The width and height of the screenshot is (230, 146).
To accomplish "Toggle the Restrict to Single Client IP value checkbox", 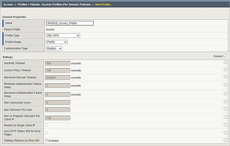I will [46, 125].
